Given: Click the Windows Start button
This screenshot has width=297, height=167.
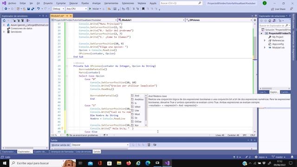Looking at the screenshot, I should pos(5,163).
